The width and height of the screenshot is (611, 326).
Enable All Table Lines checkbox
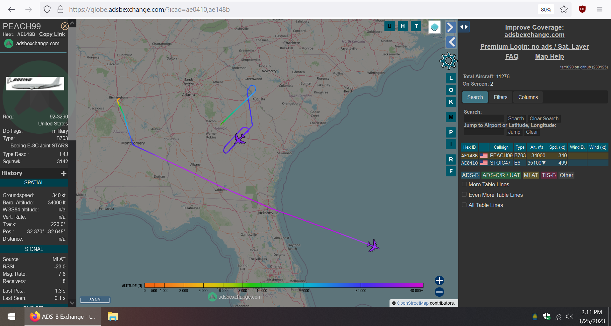(464, 205)
